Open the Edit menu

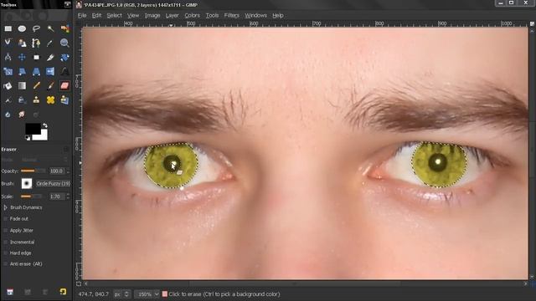tap(97, 15)
